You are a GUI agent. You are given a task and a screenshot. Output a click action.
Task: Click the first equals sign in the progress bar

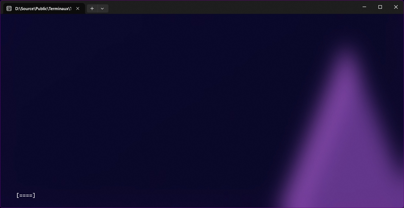[21, 195]
